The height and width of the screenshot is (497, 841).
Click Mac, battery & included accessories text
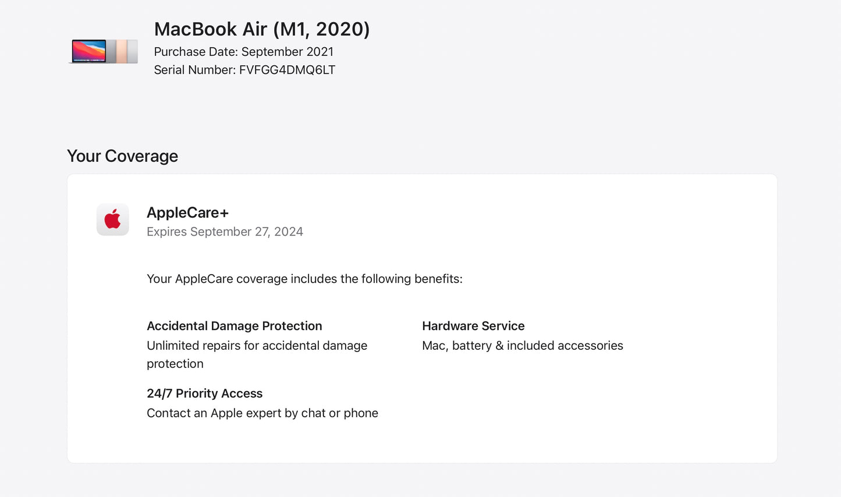pos(522,346)
